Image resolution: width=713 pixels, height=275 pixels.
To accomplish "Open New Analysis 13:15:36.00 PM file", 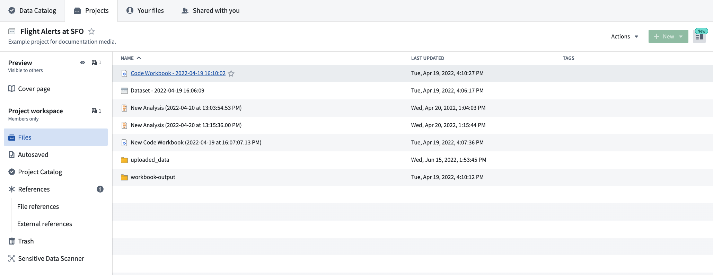I will 186,125.
